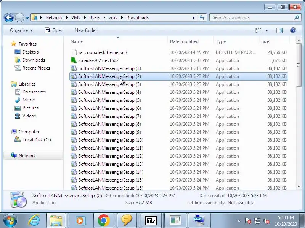Open the Music library
The image size is (305, 228).
point(28,100)
